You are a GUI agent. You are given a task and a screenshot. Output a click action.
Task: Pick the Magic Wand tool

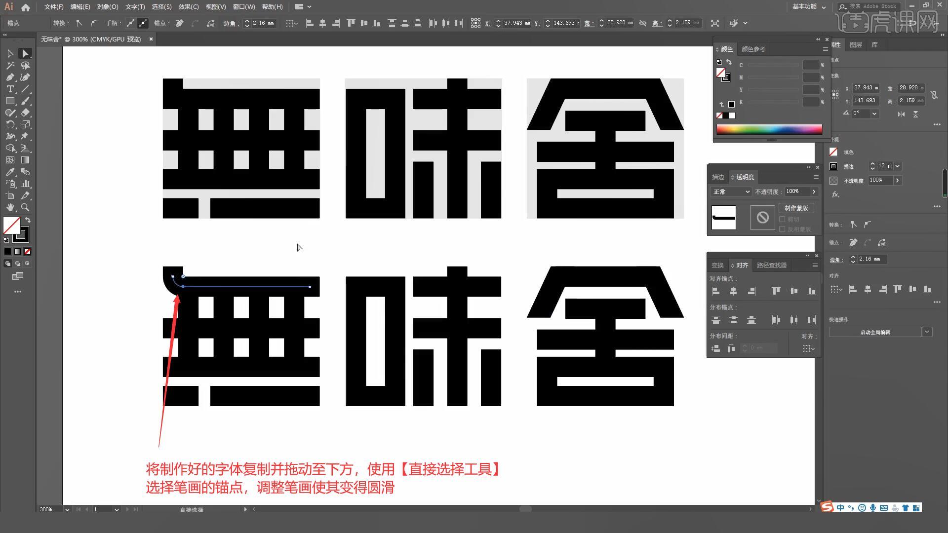[x=10, y=65]
